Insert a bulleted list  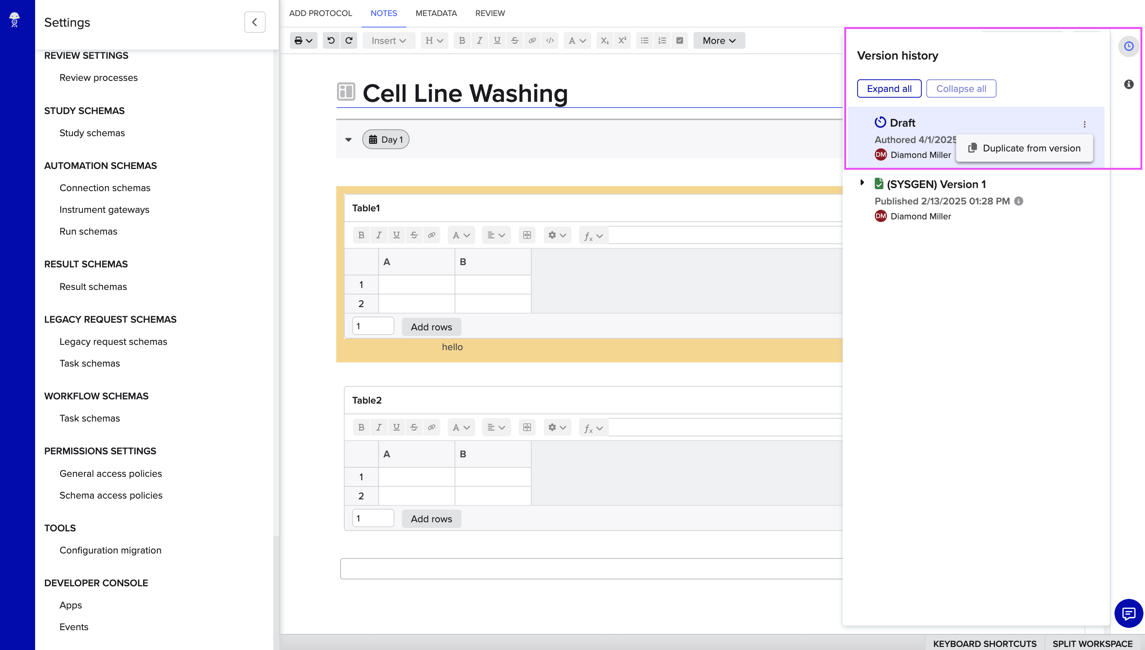(x=644, y=40)
